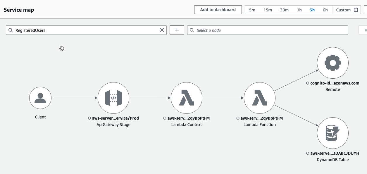Click the cognito-id...azonaws.com label
The image size is (367, 174).
(335, 83)
